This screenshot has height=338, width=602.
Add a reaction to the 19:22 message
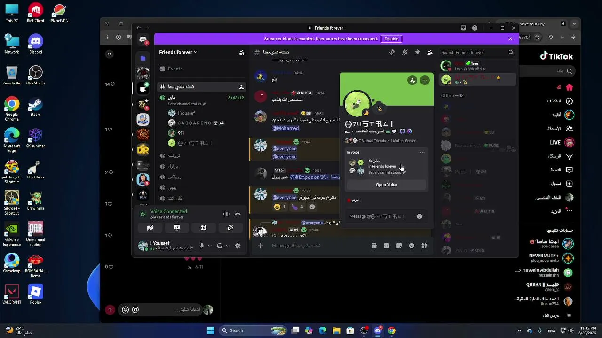pos(312,207)
